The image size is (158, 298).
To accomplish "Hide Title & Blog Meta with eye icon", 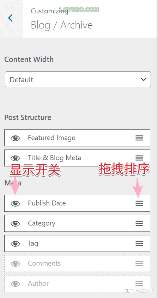I will [15, 158].
